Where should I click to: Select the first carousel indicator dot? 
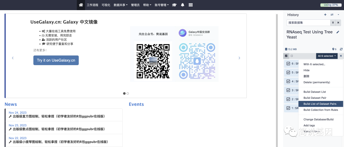click(x=125, y=93)
